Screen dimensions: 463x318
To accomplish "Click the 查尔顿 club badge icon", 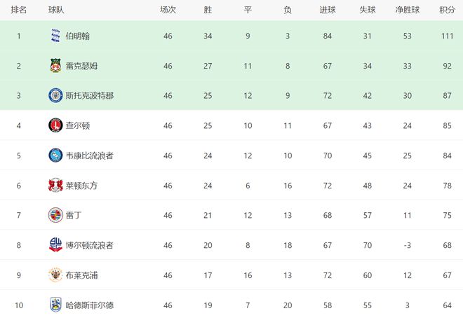I will 55,125.
